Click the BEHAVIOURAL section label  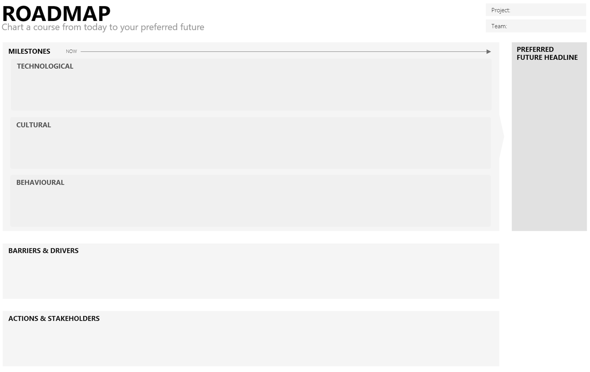[x=40, y=183]
